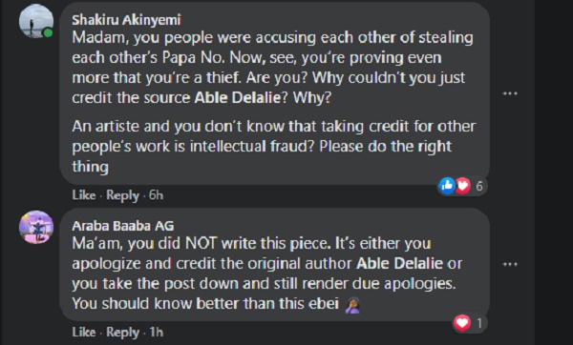573x345 pixels.
Task: Open Araba Baaba AG's profile picture
Action: [36, 227]
